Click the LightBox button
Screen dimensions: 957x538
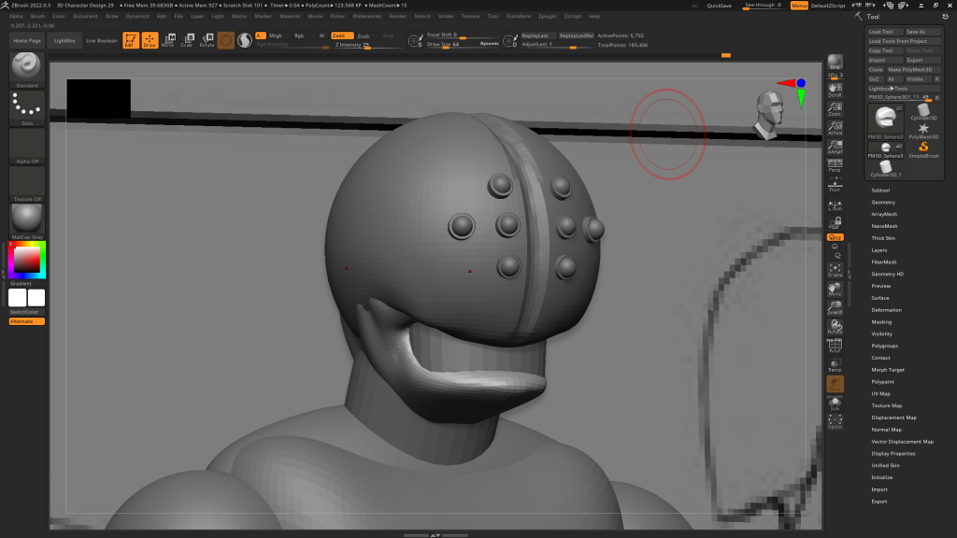tap(65, 41)
